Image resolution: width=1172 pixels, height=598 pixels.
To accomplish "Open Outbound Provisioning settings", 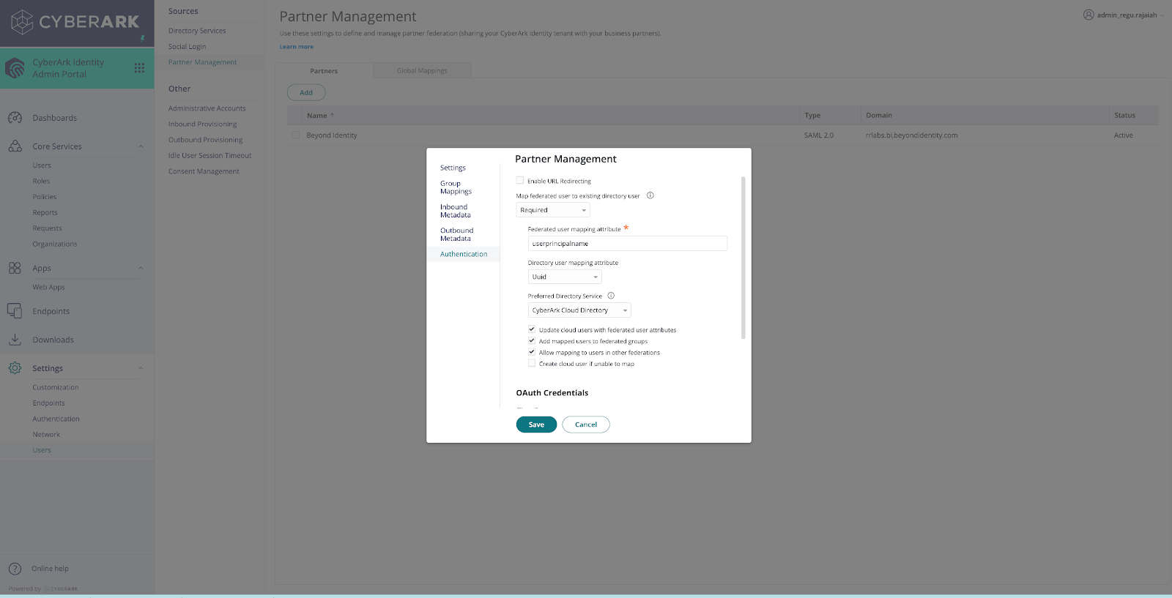I will click(205, 140).
